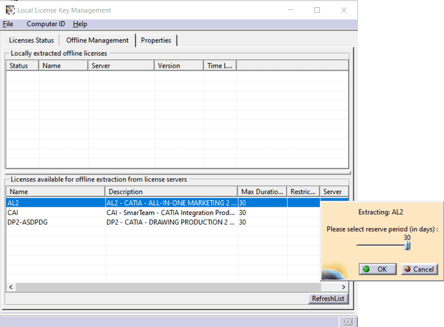
Task: Click the Server column header in extracted licenses
Action: 121,66
